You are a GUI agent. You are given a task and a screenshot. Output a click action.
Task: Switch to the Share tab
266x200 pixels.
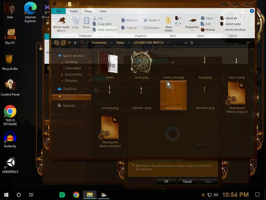[88, 11]
